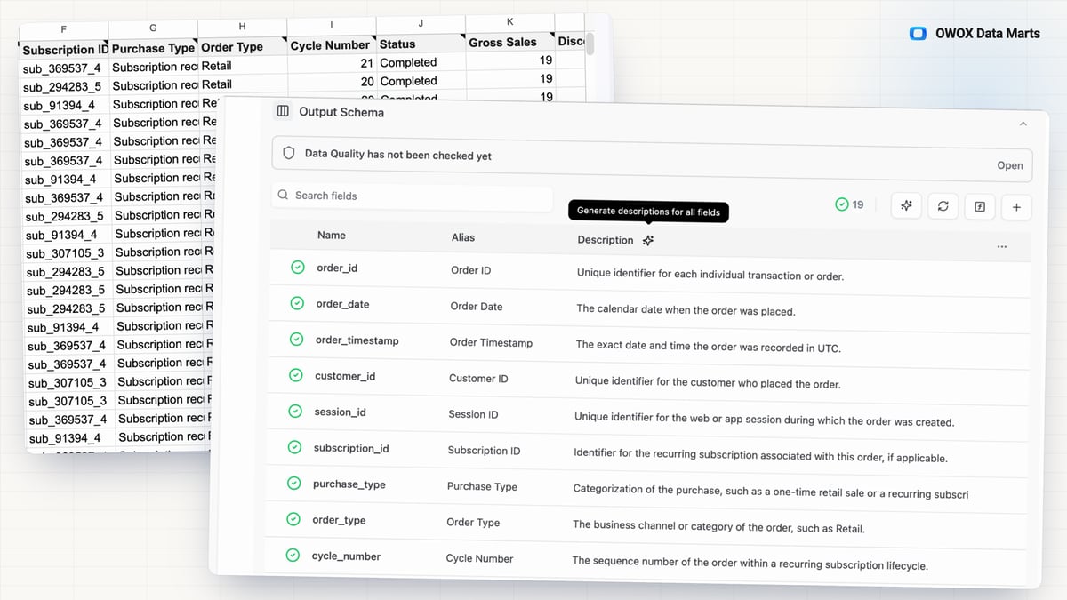Image resolution: width=1067 pixels, height=600 pixels.
Task: Select the order_timestamp field name
Action: [x=357, y=340]
